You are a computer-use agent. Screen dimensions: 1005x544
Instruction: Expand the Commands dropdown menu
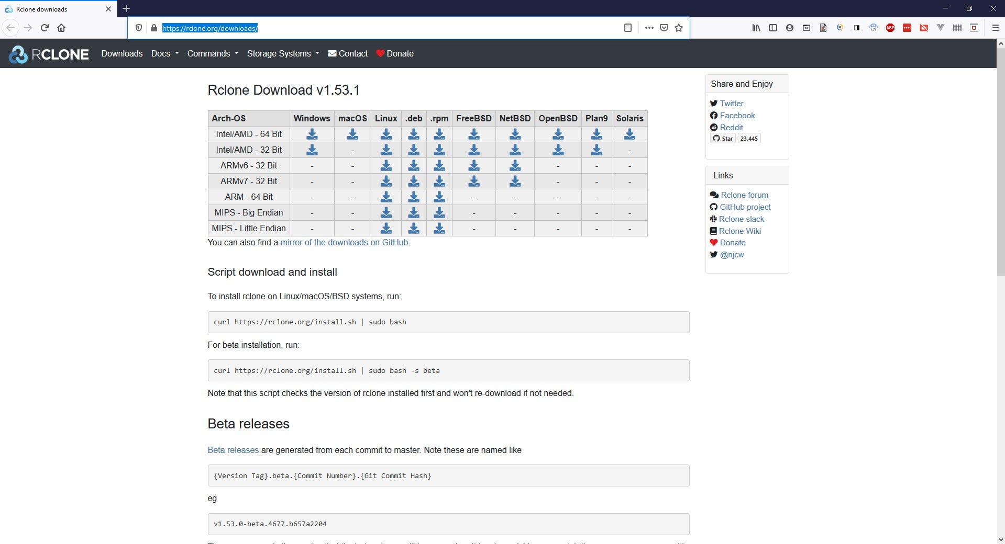213,53
